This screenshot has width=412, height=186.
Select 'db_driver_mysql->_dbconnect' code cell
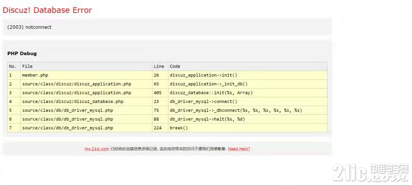[248, 110]
